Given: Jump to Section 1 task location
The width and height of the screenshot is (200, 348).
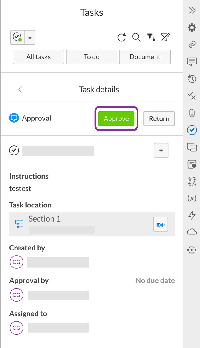Looking at the screenshot, I should pos(161,224).
